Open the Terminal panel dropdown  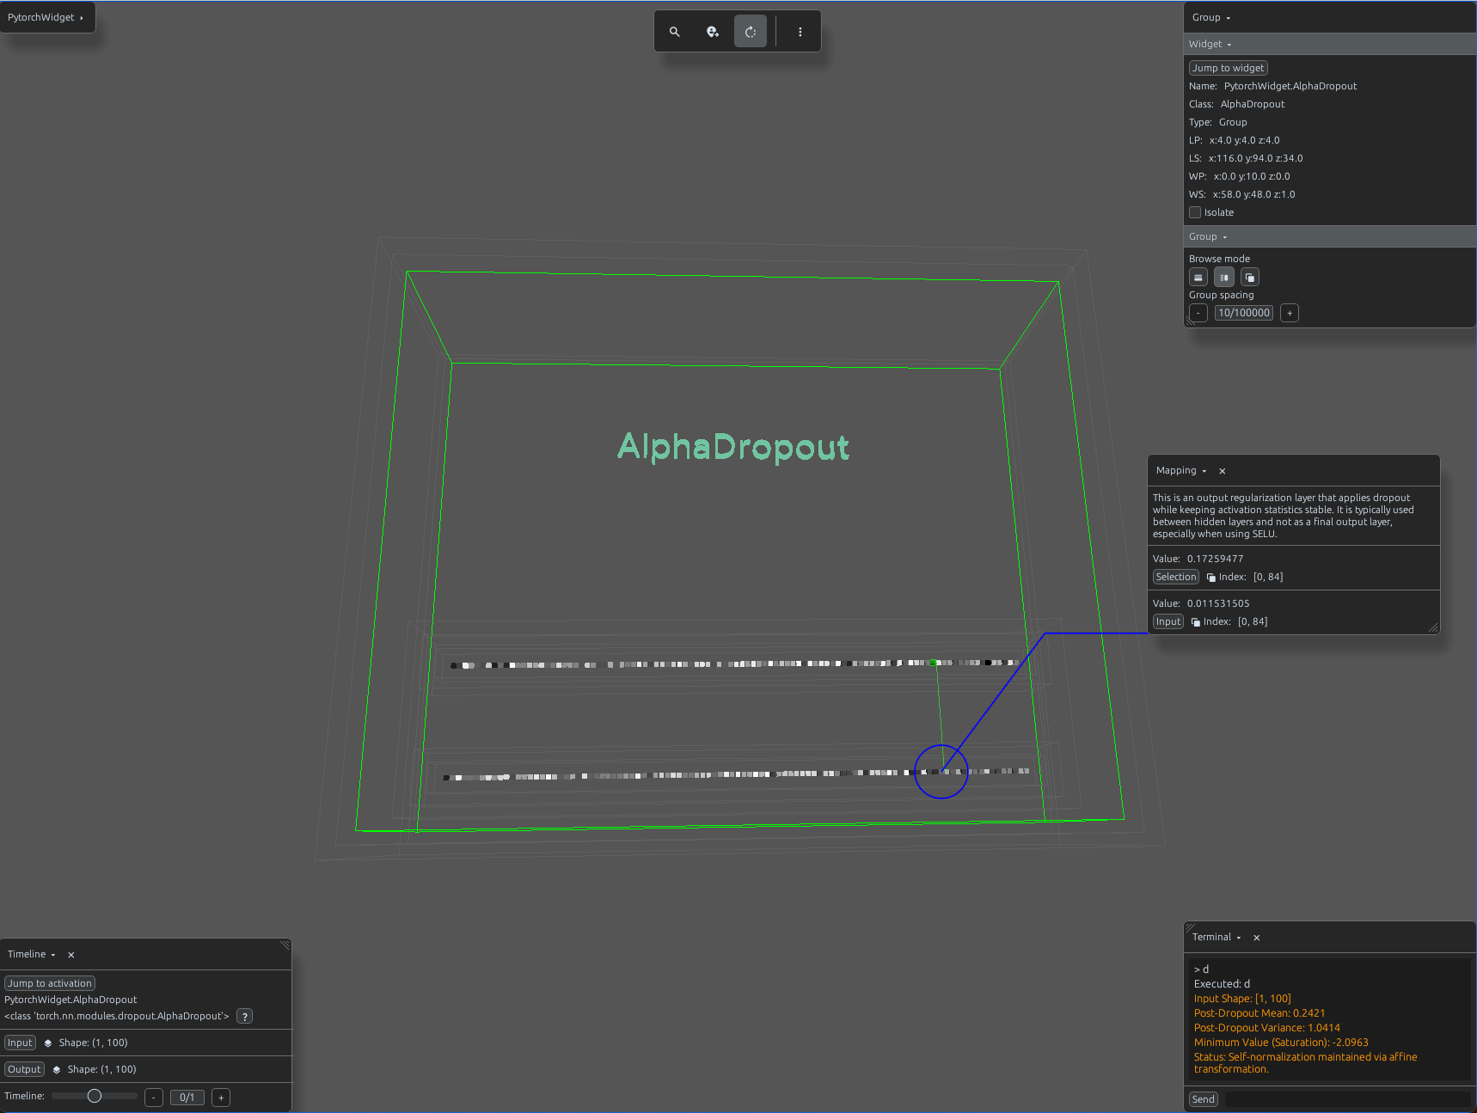click(1217, 938)
